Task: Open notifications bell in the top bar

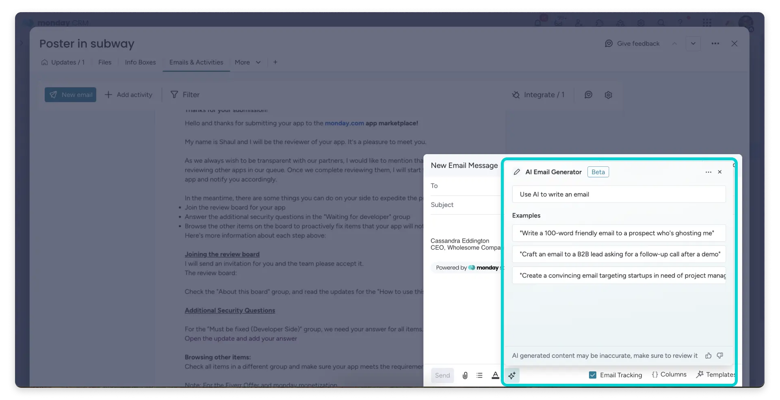Action: pos(538,22)
